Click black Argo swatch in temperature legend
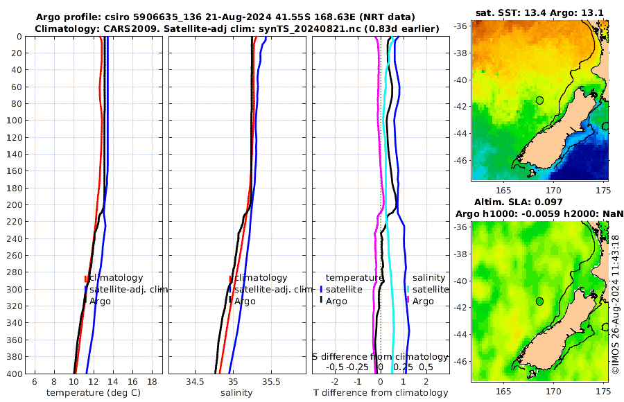This screenshot has height=402, width=624. point(85,300)
